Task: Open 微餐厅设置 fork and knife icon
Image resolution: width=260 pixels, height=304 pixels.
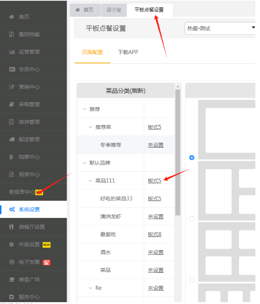Action: [11, 227]
